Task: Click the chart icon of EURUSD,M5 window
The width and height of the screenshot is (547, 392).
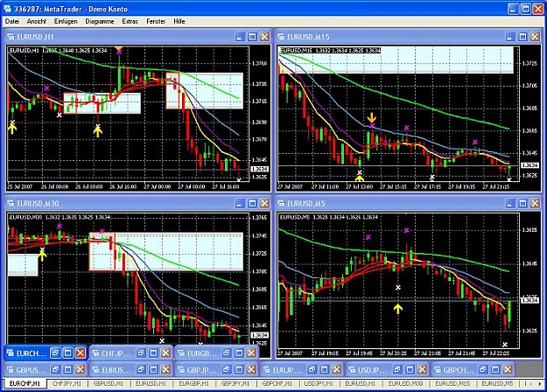Action: pos(281,203)
